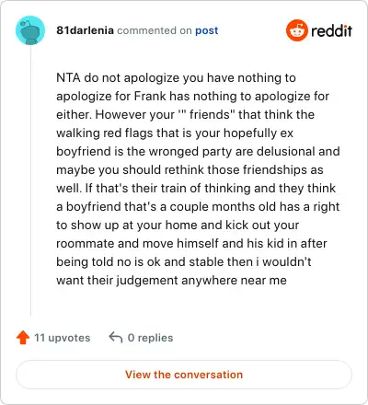Screen dimensions: 368x405
Task: Click the View the conversation button
Action: click(x=184, y=375)
